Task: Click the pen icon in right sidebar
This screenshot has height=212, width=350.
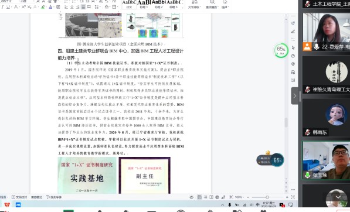Action: [x=293, y=32]
